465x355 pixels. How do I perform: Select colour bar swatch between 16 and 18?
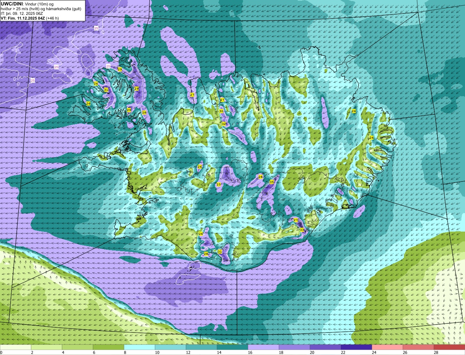click(x=263, y=347)
